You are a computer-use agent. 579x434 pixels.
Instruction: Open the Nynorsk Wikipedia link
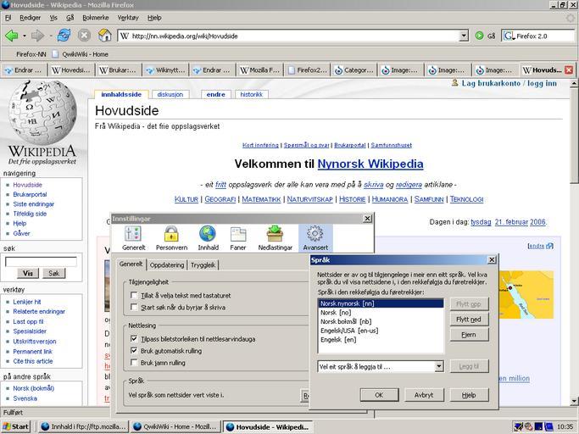coord(370,164)
